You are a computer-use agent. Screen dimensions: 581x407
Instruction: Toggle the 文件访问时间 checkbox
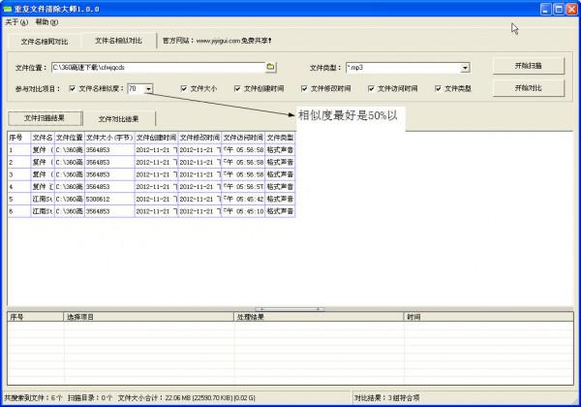point(371,88)
